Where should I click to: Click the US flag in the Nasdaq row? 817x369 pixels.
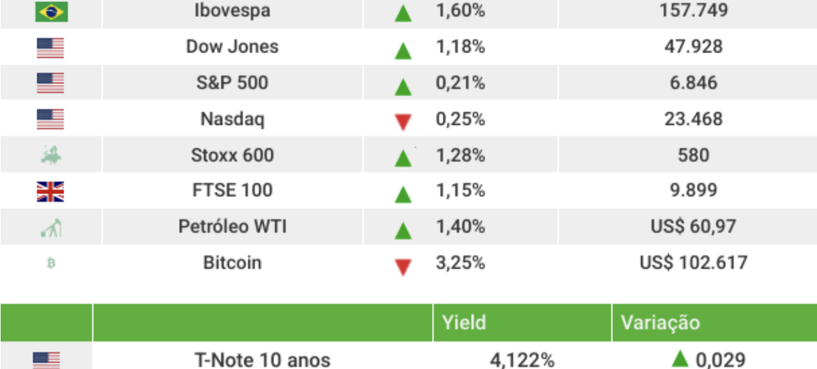50,119
